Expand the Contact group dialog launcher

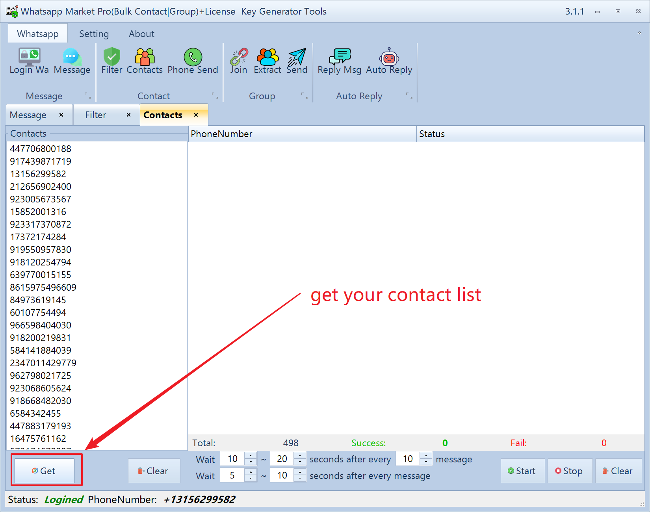[215, 96]
